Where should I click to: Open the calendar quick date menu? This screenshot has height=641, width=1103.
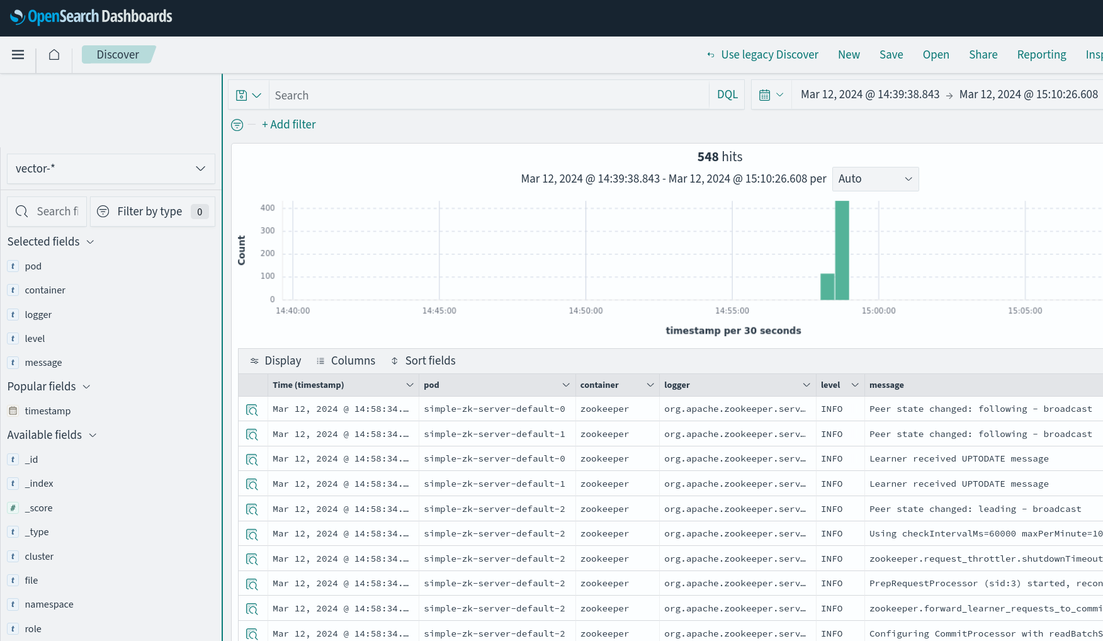point(771,95)
